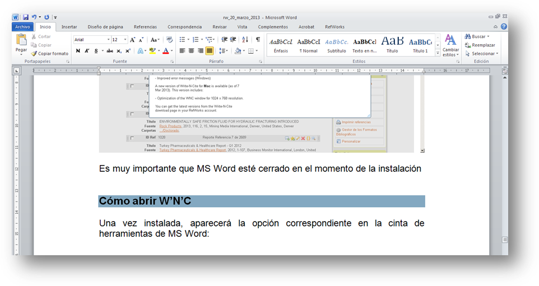Center the paragraph text
Screen dimensions: 539x286
[191, 51]
